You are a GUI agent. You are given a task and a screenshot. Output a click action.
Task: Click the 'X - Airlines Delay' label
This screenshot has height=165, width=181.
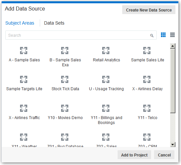[147, 89]
